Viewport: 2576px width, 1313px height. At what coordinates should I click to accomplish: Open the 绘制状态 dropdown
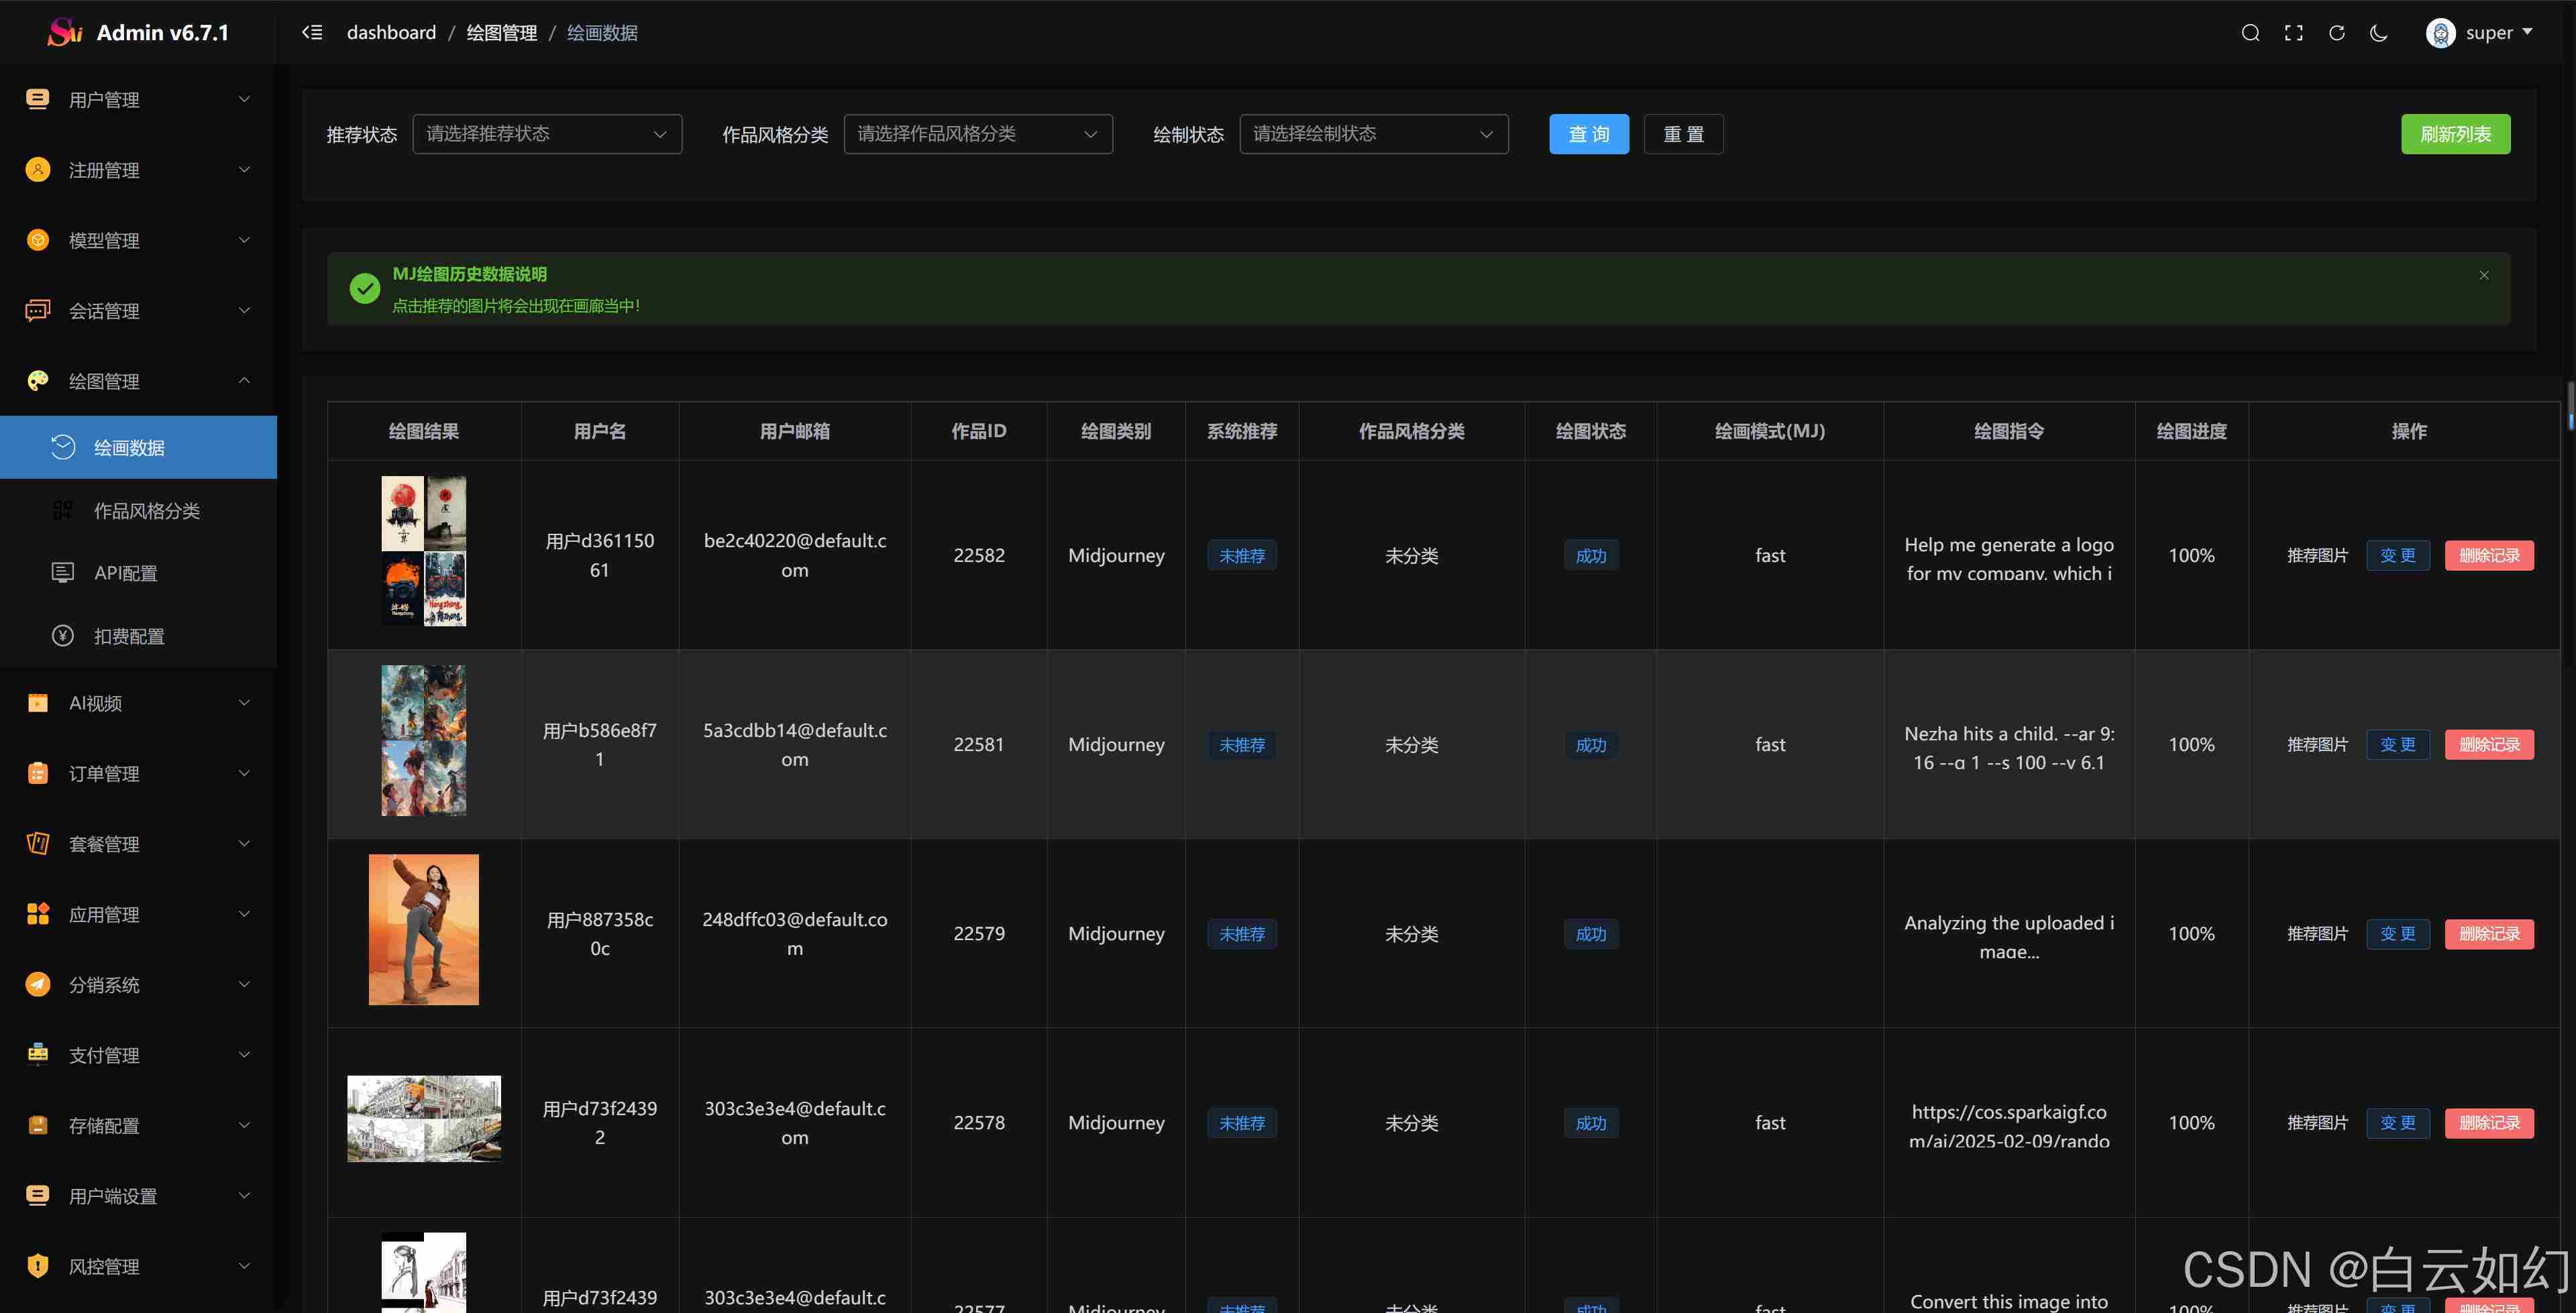coord(1373,134)
